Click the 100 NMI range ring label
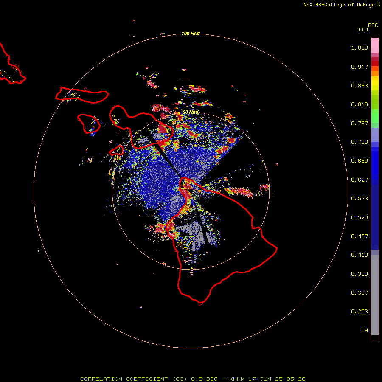This screenshot has width=382, height=382. (x=191, y=34)
